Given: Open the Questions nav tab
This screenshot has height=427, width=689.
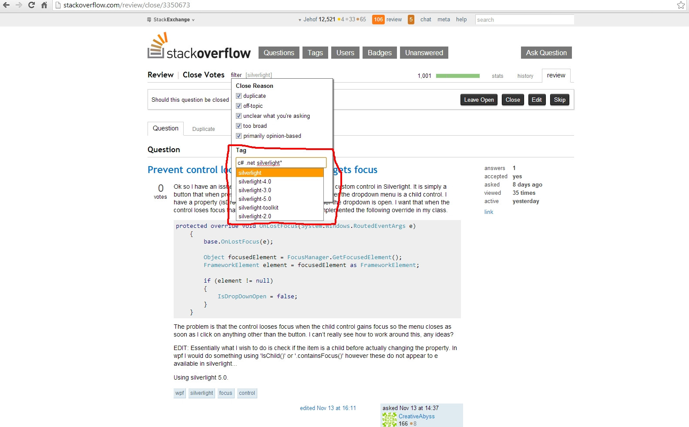Looking at the screenshot, I should pyautogui.click(x=279, y=53).
